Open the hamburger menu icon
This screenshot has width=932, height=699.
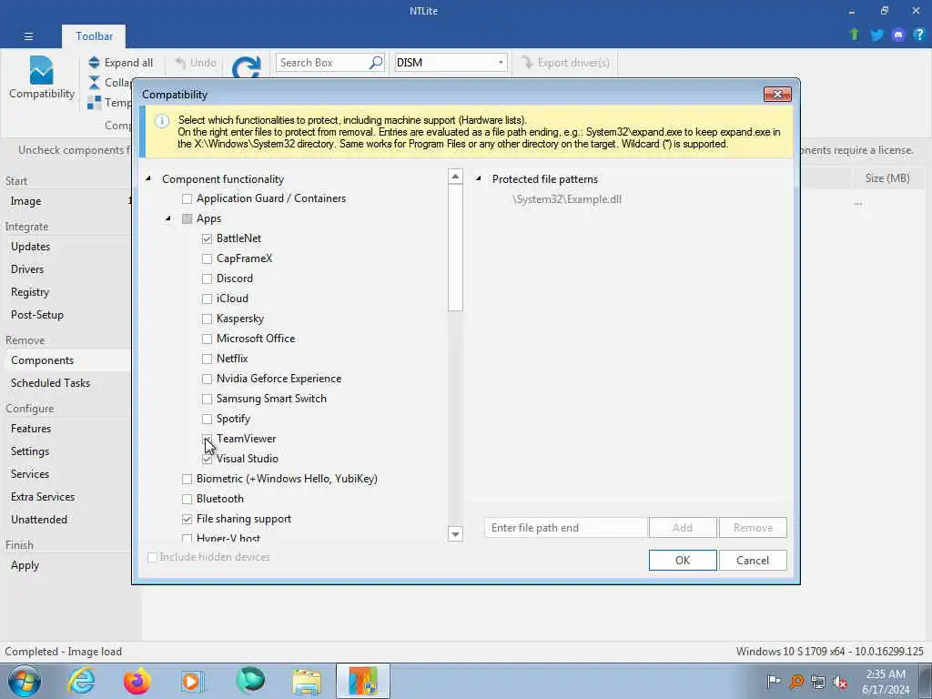click(x=28, y=36)
